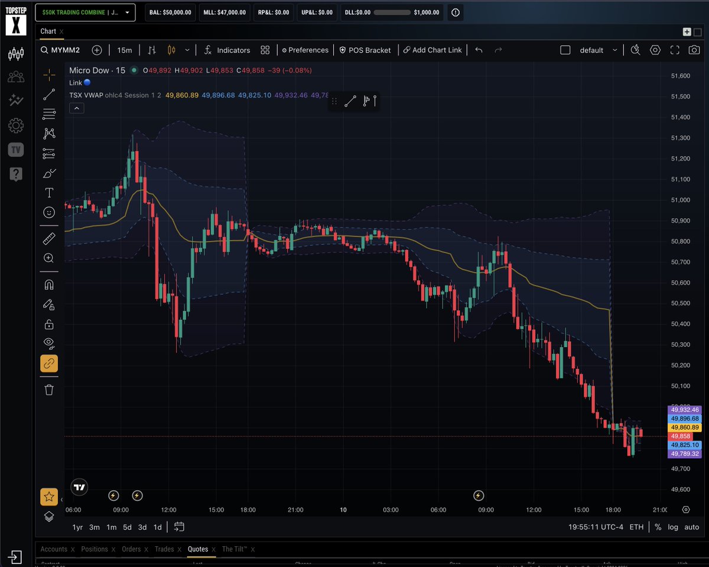Toggle the highlighted chart link button
Screen dimensions: 709x567
[49, 363]
